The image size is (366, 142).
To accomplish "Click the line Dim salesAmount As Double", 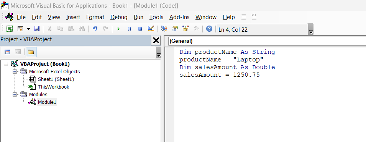I will (227, 67).
